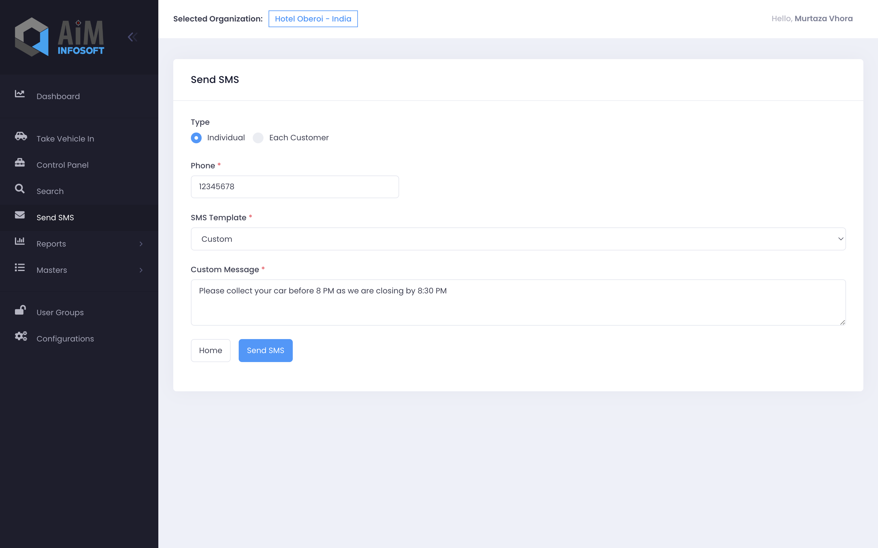Click the Each Customer label text
Viewport: 878px width, 548px height.
[299, 138]
